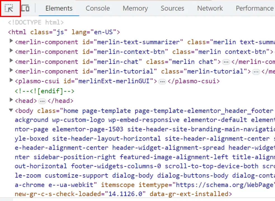This screenshot has height=201, width=275.
Task: Activate the inspect element selector tool
Action: pos(9,8)
